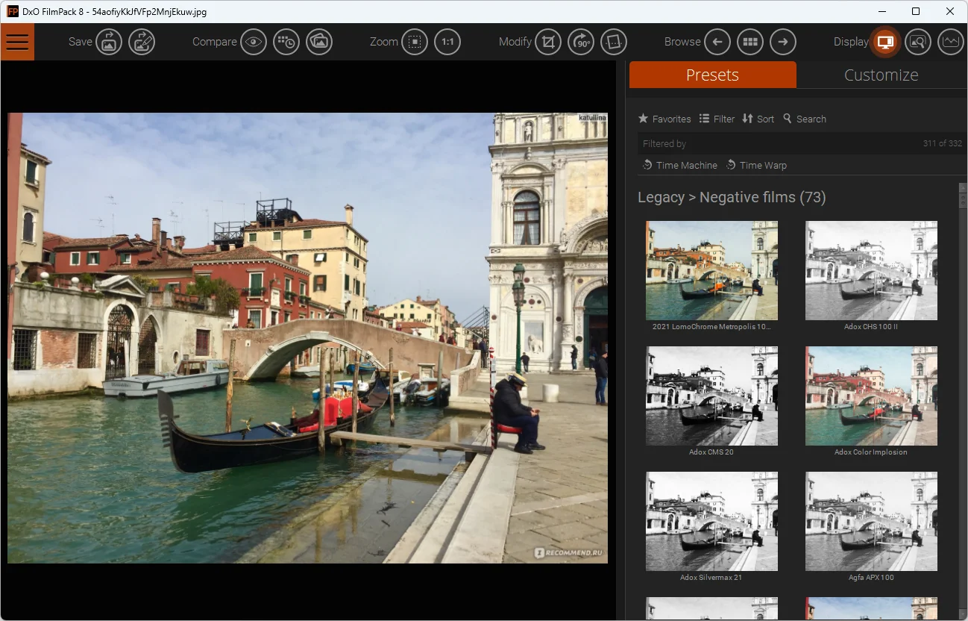Click the Time Warp button
This screenshot has width=968, height=621.
[756, 165]
